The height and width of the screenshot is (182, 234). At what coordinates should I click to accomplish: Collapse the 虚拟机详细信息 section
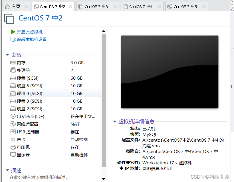point(115,121)
